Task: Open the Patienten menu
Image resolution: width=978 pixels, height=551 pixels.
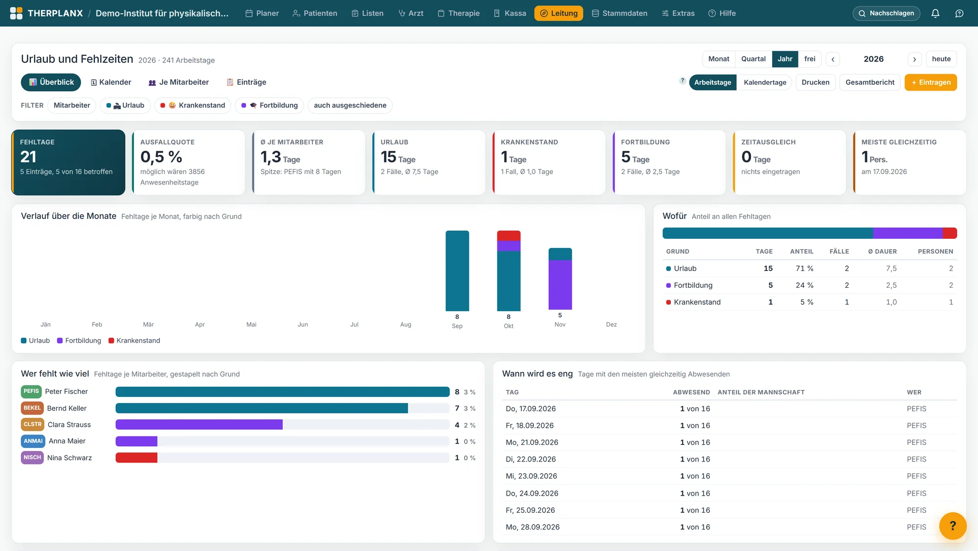Action: coord(315,13)
